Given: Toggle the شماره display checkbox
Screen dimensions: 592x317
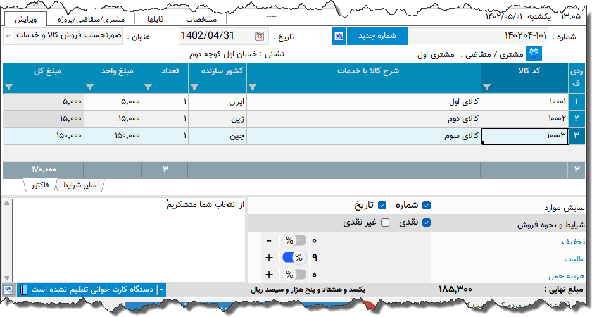Looking at the screenshot, I should coord(426,205).
